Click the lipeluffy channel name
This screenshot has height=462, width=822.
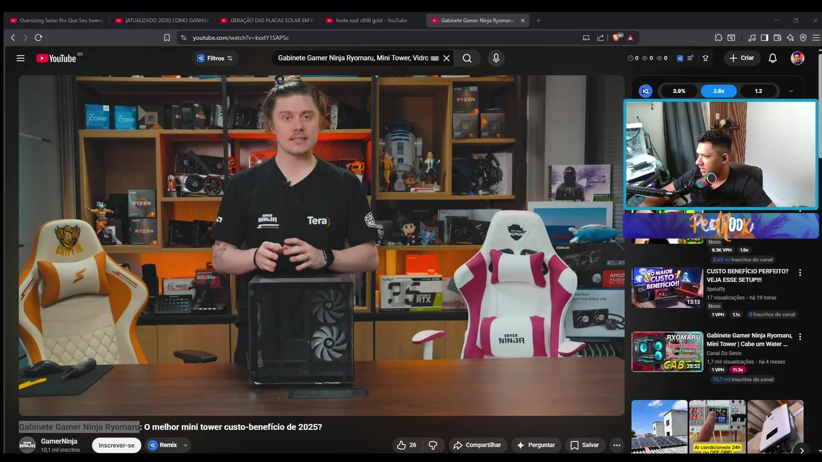[x=715, y=289]
